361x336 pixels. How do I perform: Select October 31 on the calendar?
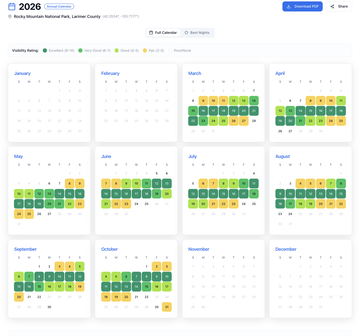167,307
